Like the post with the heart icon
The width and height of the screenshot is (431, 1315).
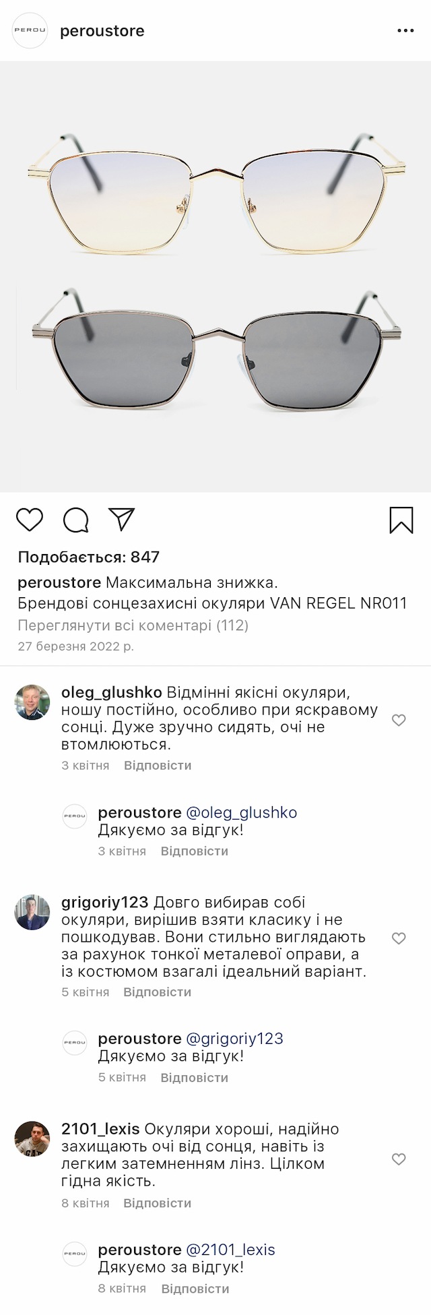click(30, 520)
